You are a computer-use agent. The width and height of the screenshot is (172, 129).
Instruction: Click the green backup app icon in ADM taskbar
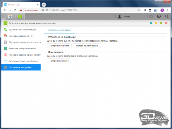coord(20,17)
